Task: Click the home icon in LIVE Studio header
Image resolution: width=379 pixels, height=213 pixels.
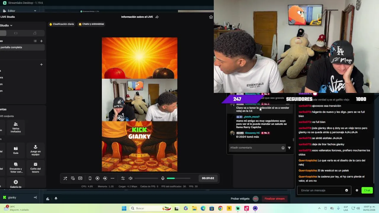Action: point(211,17)
